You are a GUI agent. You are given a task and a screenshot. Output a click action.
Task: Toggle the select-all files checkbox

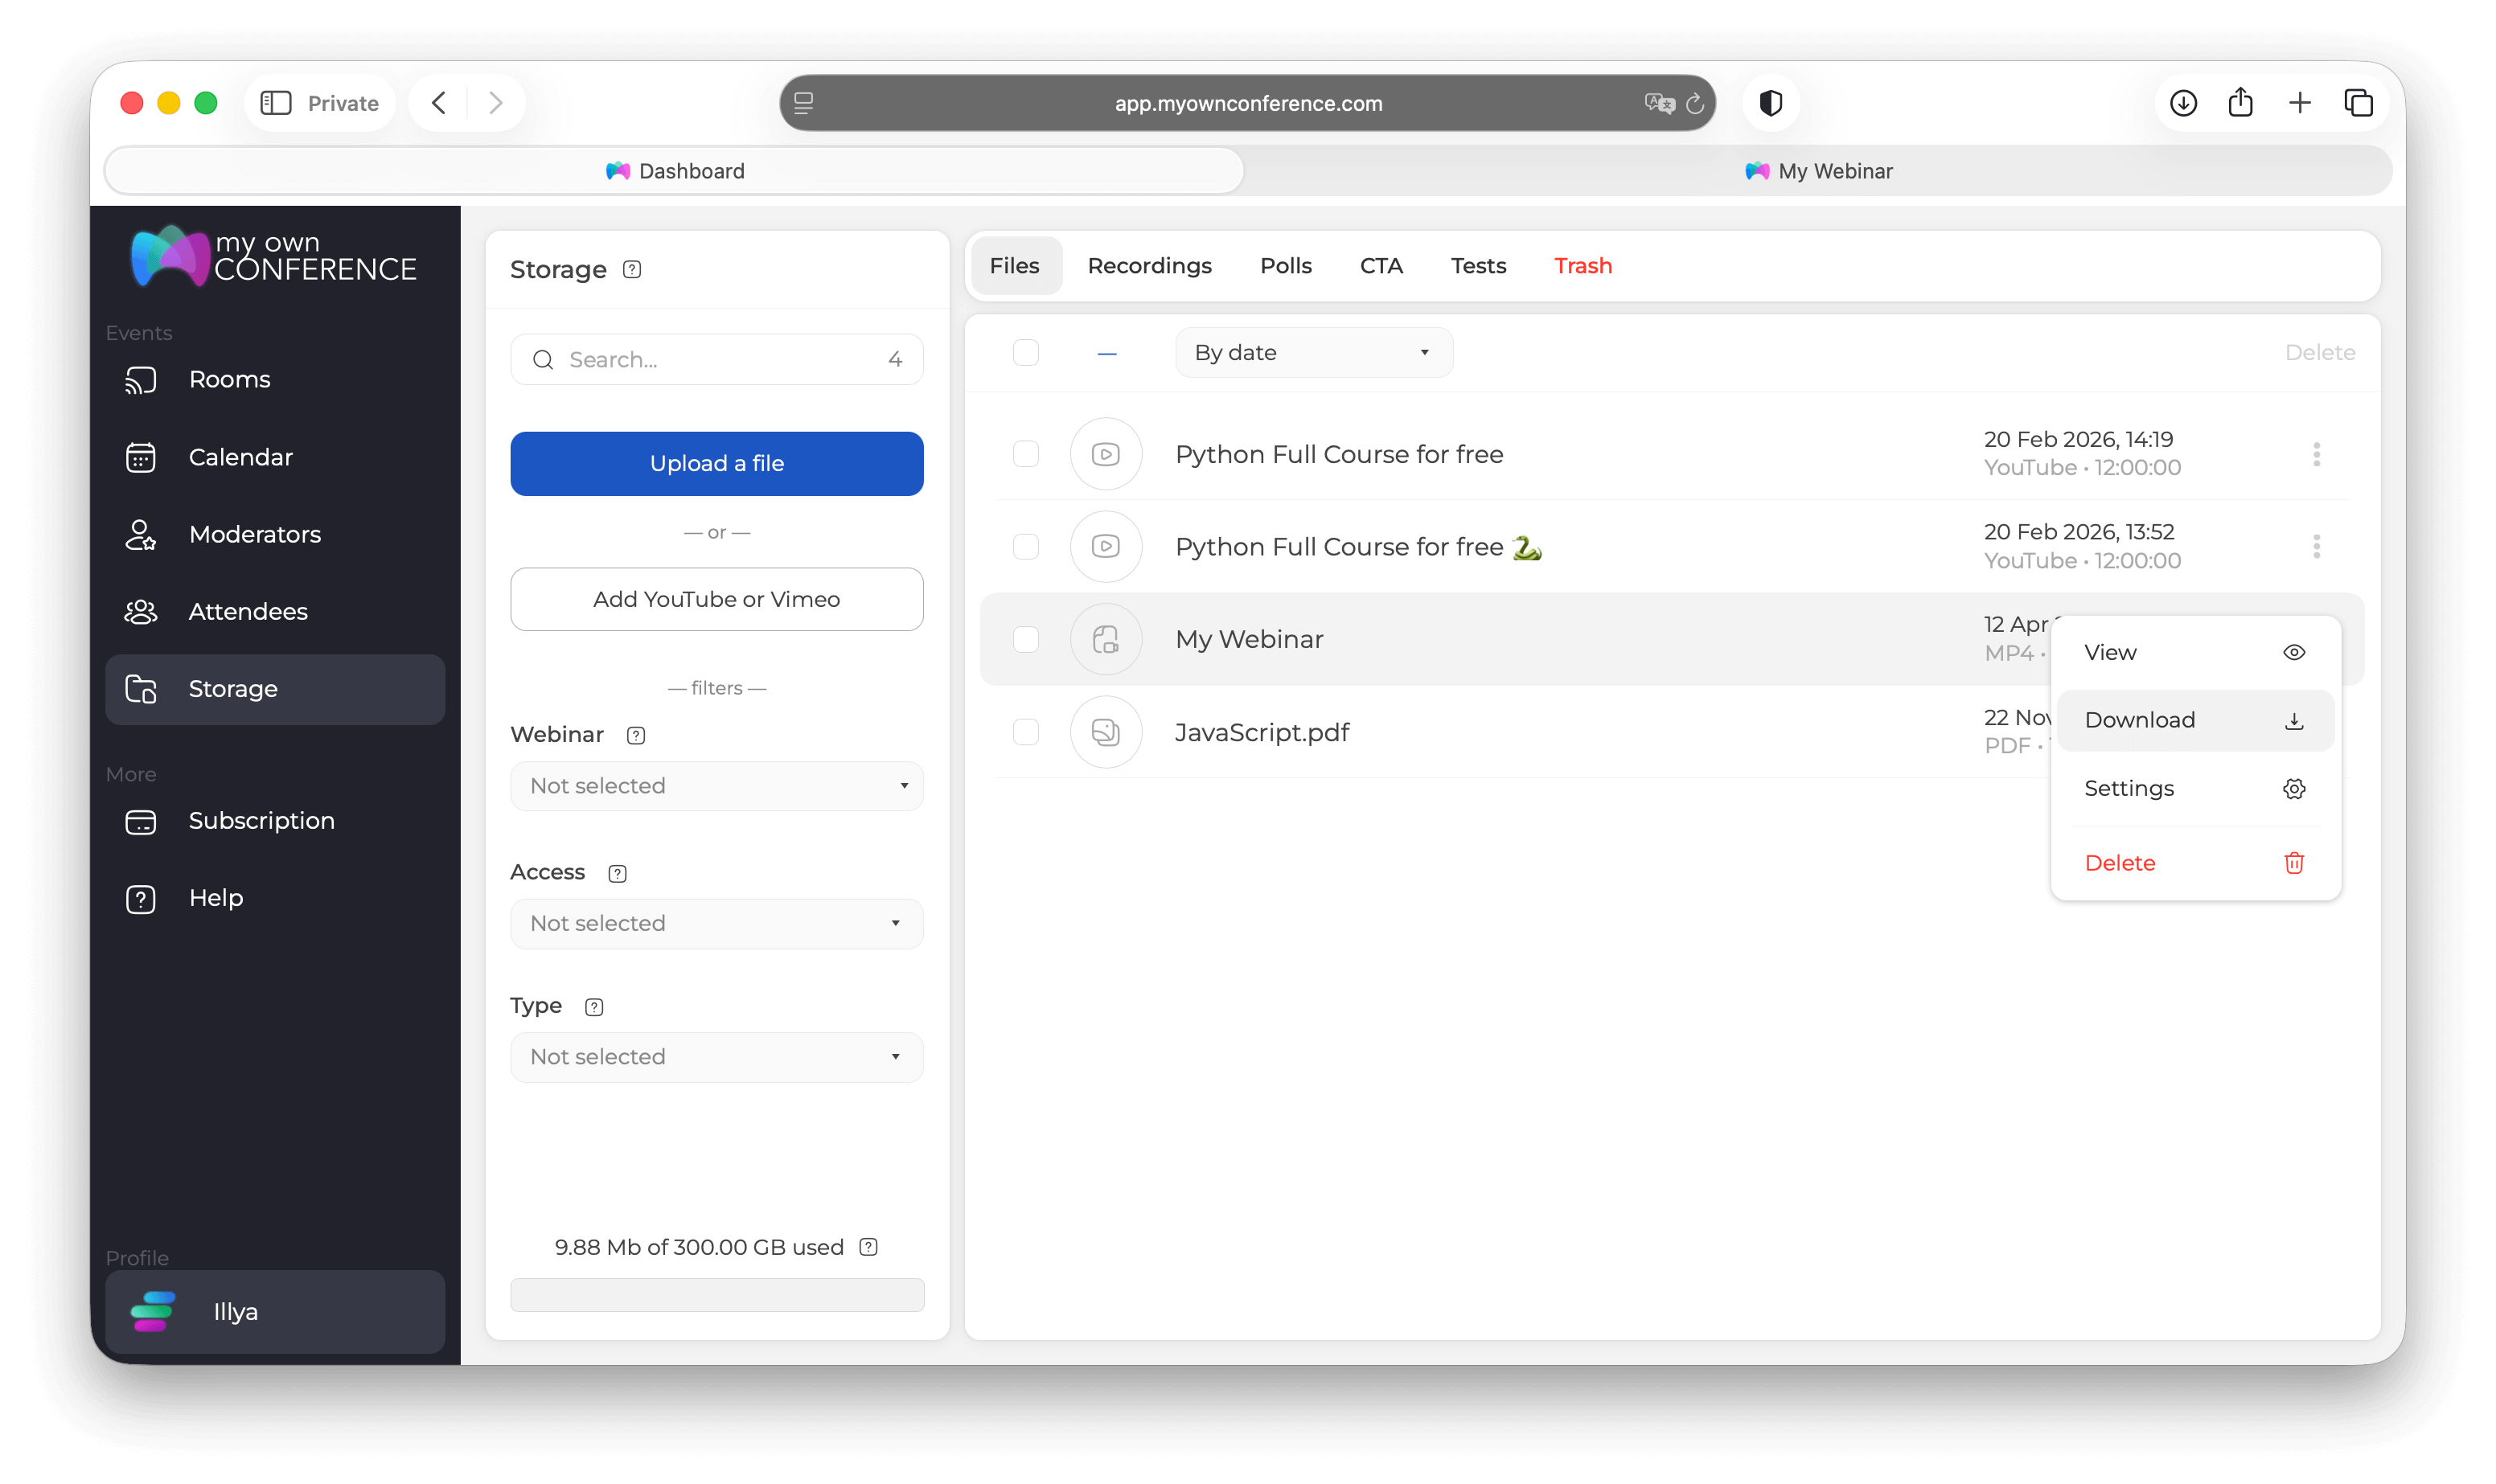coord(1026,352)
